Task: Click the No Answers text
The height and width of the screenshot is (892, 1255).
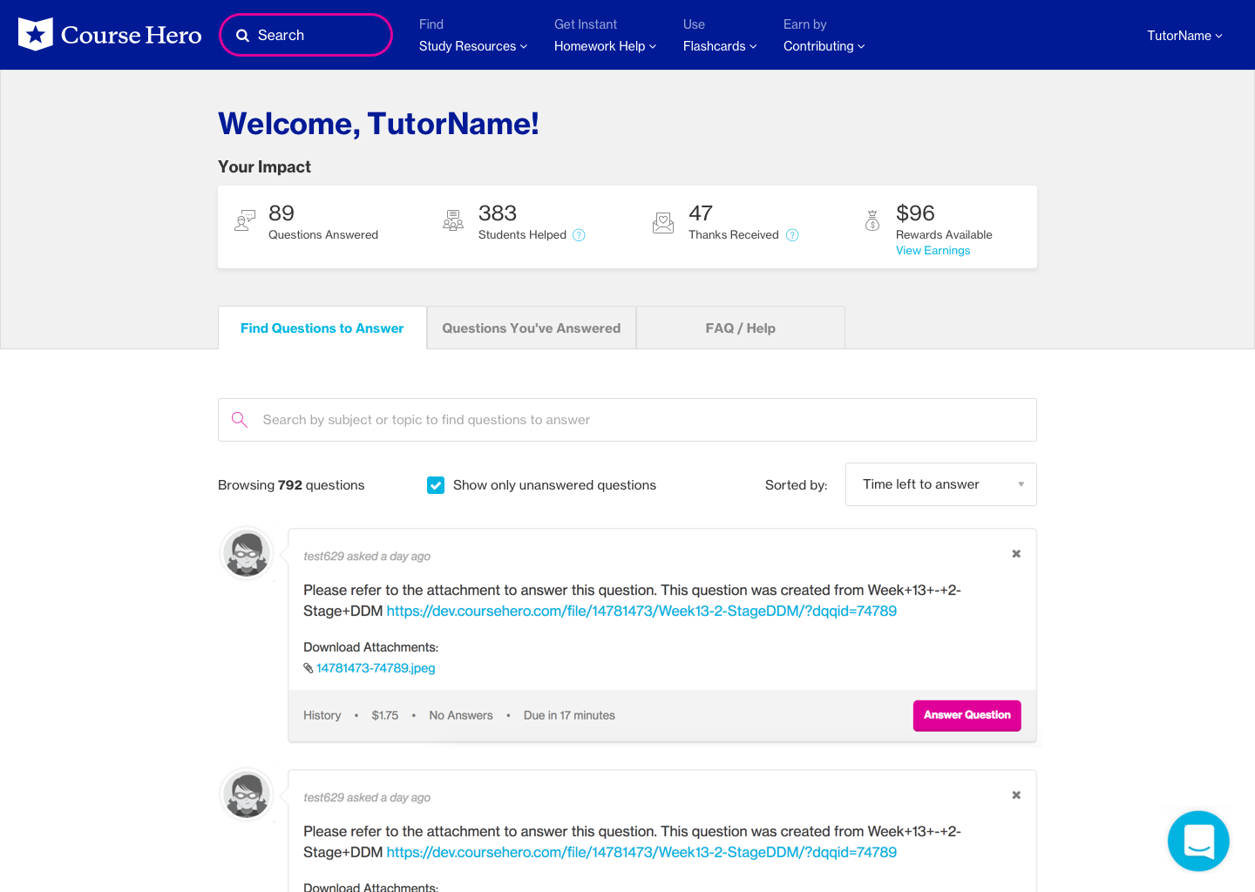Action: [461, 715]
